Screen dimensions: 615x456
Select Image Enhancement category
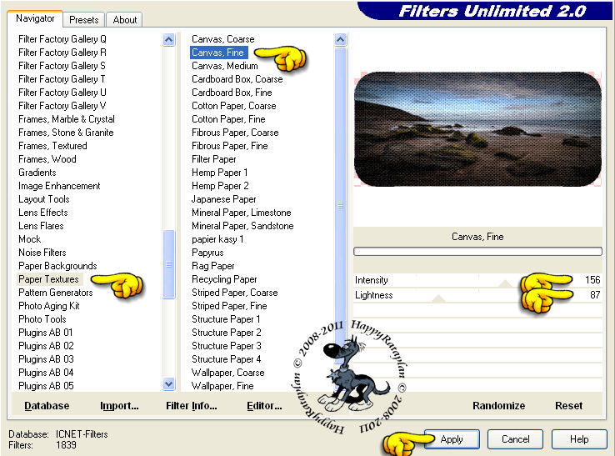[59, 186]
